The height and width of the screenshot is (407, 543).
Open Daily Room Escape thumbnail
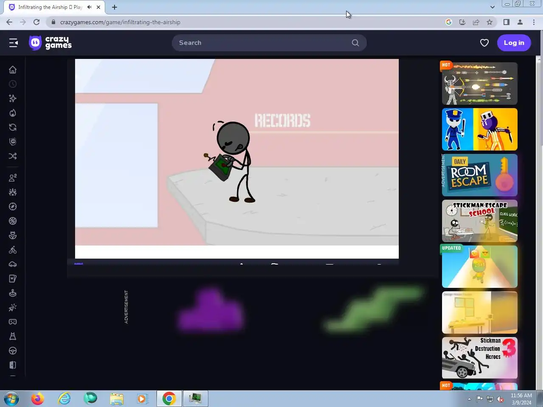pos(479,175)
